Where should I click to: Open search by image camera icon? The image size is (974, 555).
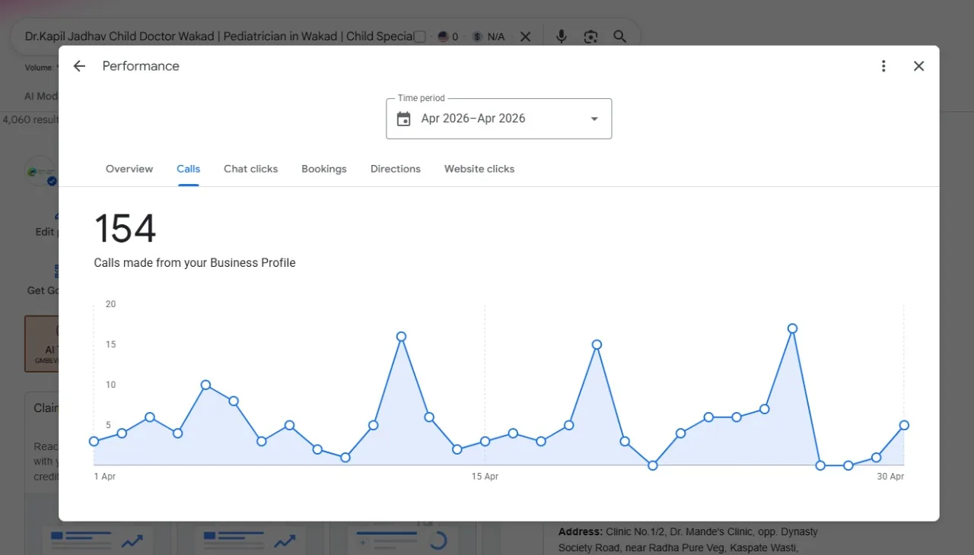point(590,36)
